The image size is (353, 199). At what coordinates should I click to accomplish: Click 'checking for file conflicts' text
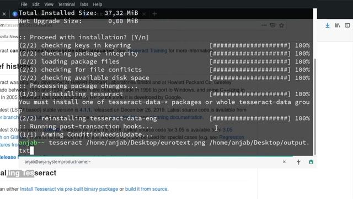point(92,70)
